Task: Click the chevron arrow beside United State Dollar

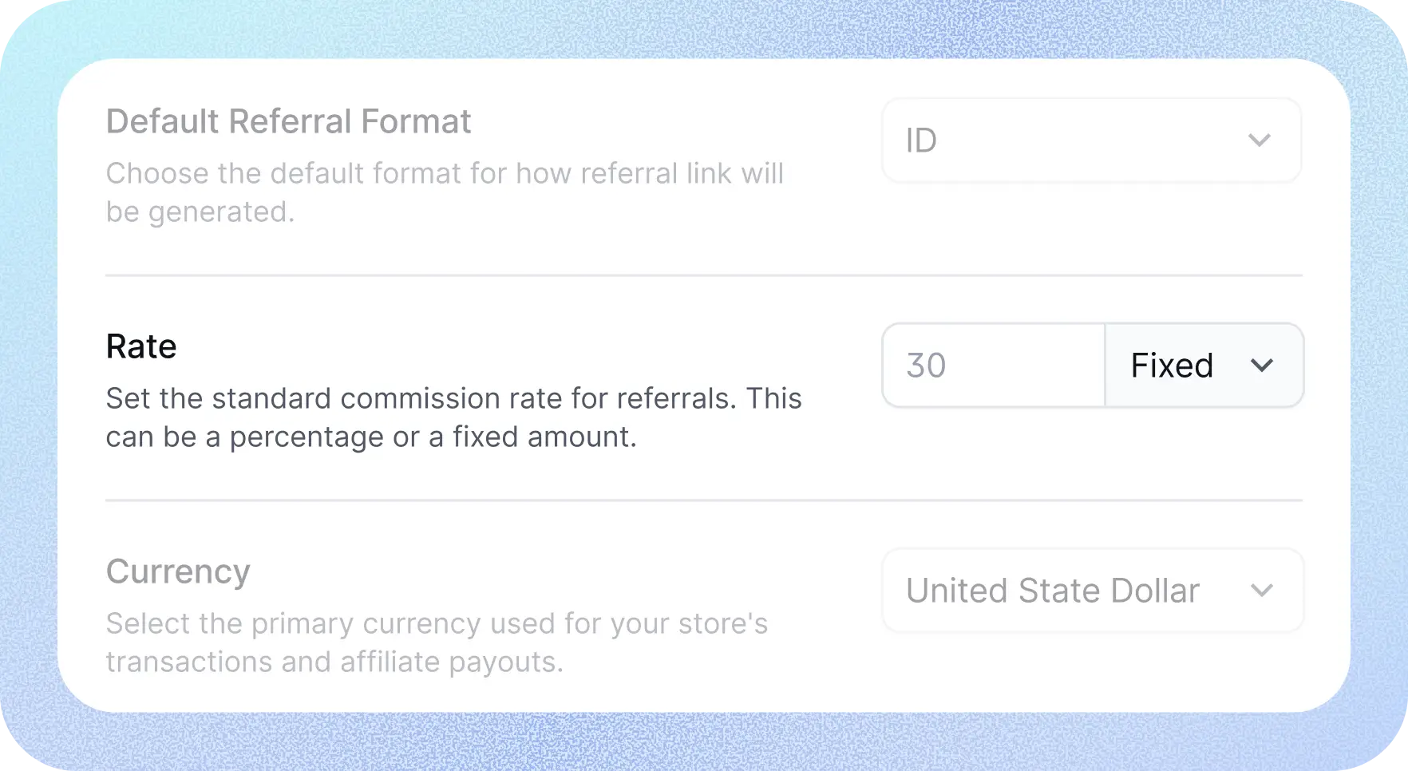Action: 1261,591
